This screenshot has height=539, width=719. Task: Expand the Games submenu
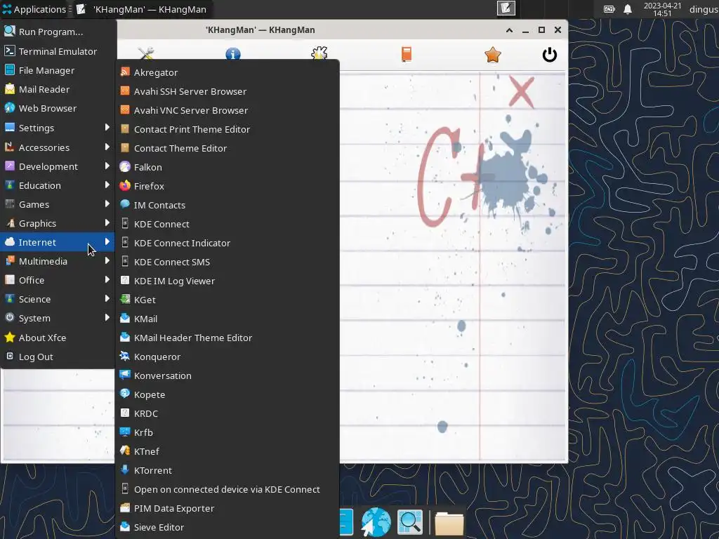point(58,204)
